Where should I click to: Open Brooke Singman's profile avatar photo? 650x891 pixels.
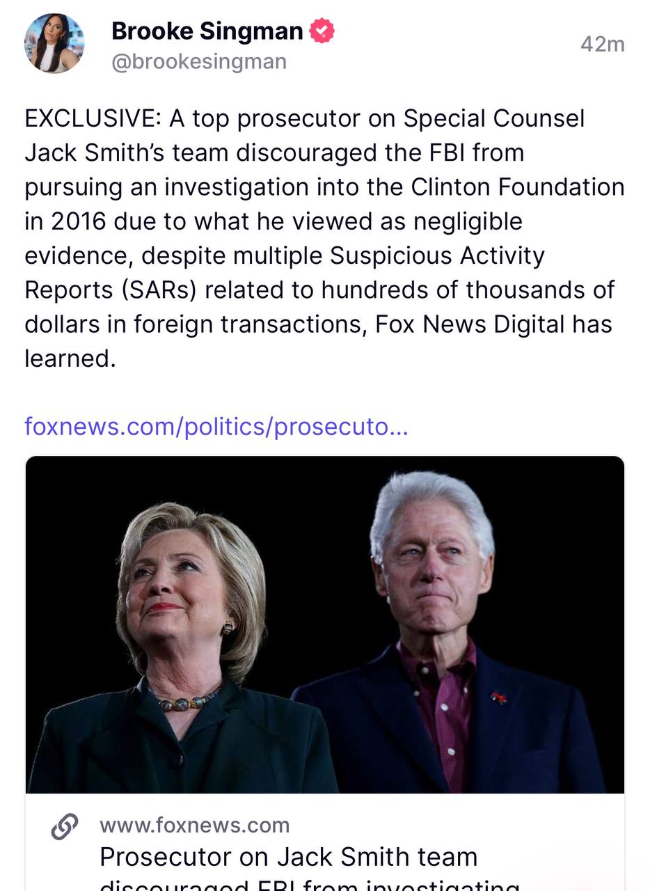[54, 43]
